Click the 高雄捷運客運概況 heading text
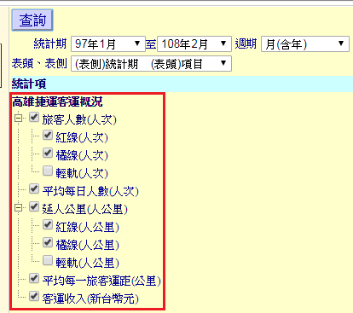353x313 pixels. coord(57,101)
